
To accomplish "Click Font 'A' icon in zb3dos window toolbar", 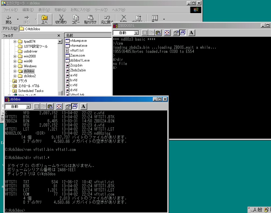I will click(83, 106).
